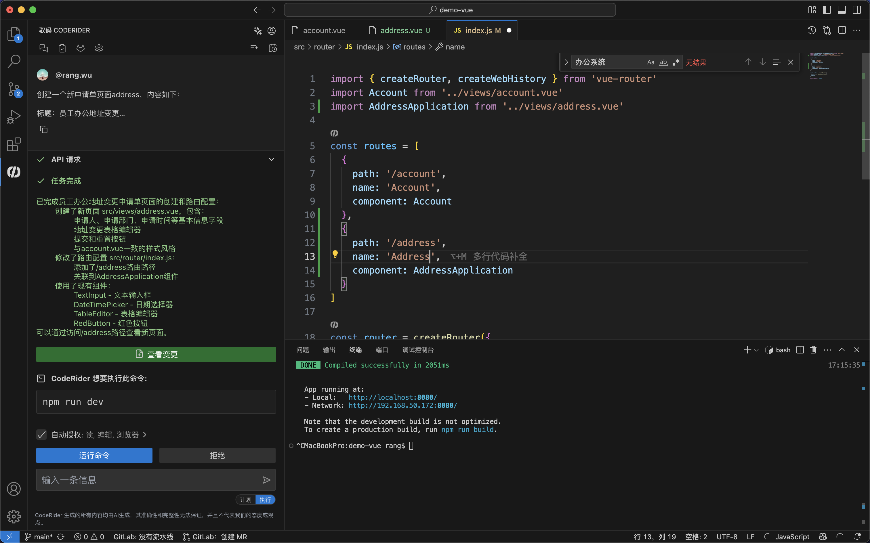Open the new terminal profile dropdown
Screen dimensions: 870x543
[756, 350]
